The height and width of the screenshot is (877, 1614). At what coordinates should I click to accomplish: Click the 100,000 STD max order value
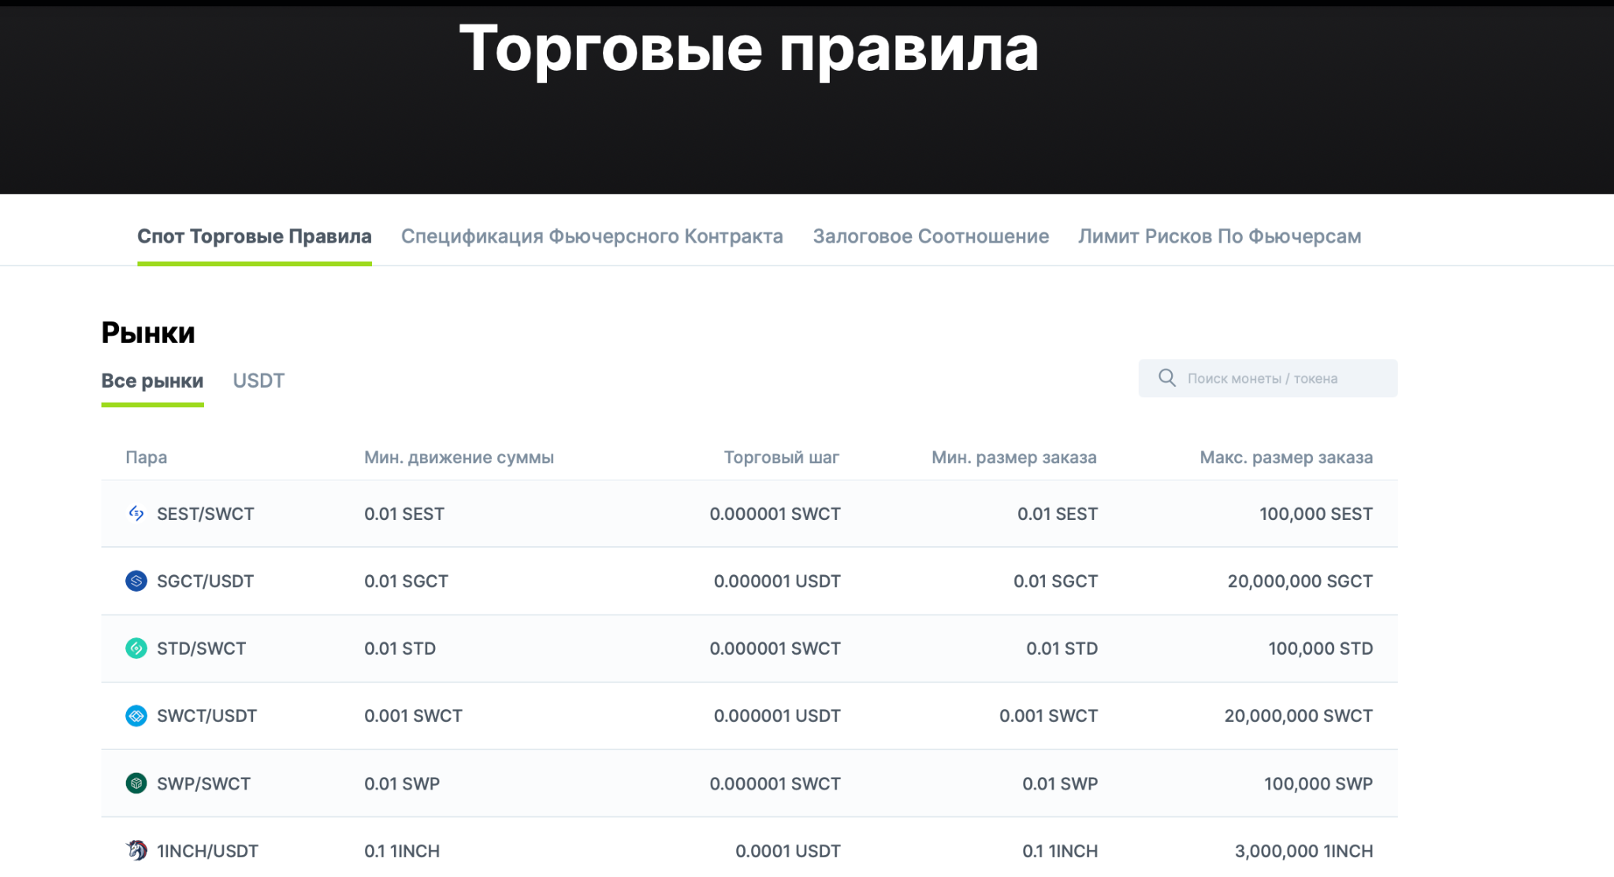[x=1321, y=648]
